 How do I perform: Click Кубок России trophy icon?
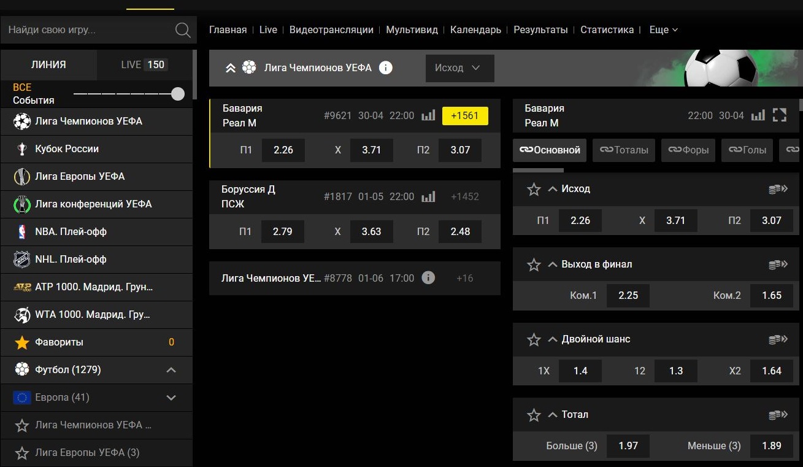(x=22, y=149)
